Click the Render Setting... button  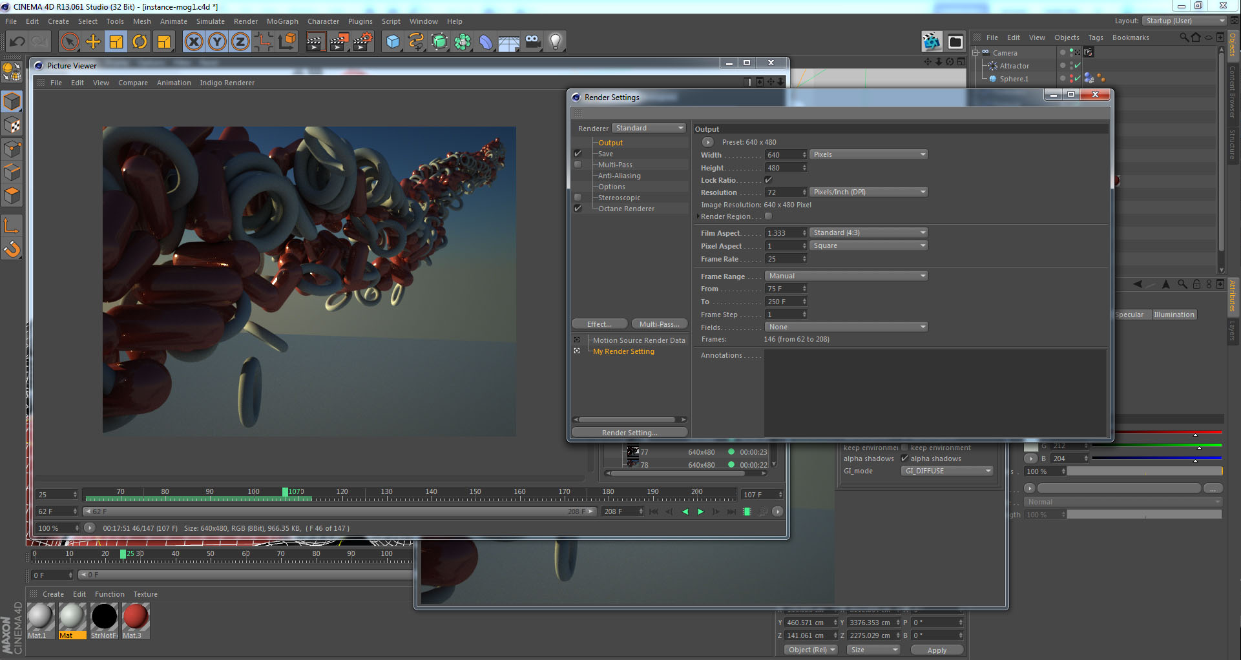(629, 433)
